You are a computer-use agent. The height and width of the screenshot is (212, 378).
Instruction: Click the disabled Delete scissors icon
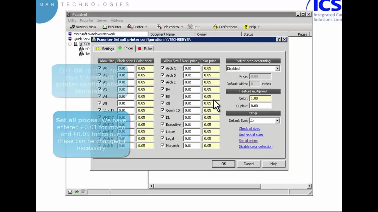(190, 27)
